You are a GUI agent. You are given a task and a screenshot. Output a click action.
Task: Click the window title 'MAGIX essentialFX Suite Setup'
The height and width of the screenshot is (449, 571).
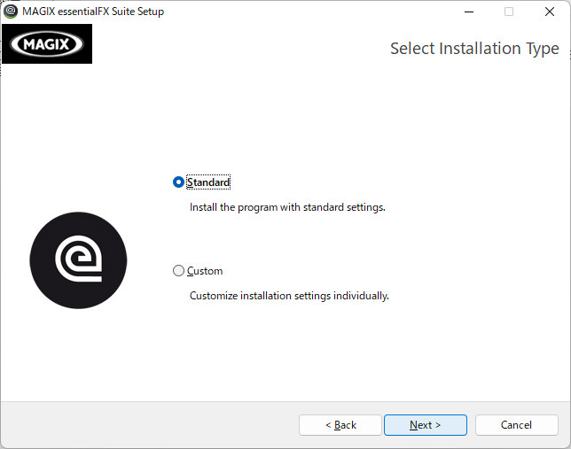(x=93, y=12)
